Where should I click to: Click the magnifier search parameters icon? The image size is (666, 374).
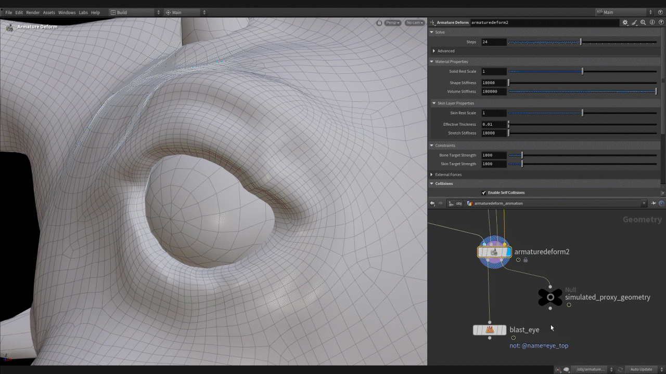pos(643,23)
